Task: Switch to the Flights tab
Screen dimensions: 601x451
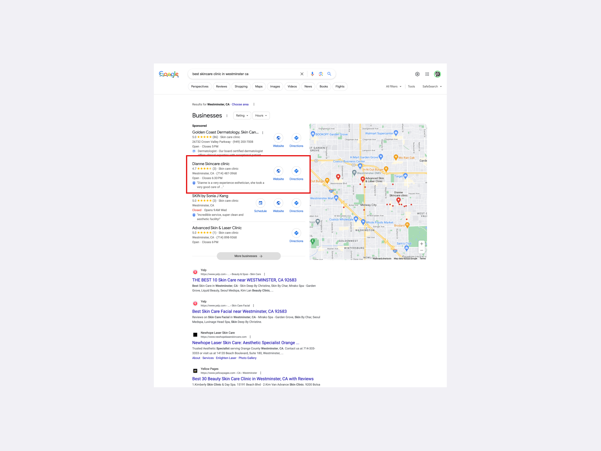Action: [340, 87]
